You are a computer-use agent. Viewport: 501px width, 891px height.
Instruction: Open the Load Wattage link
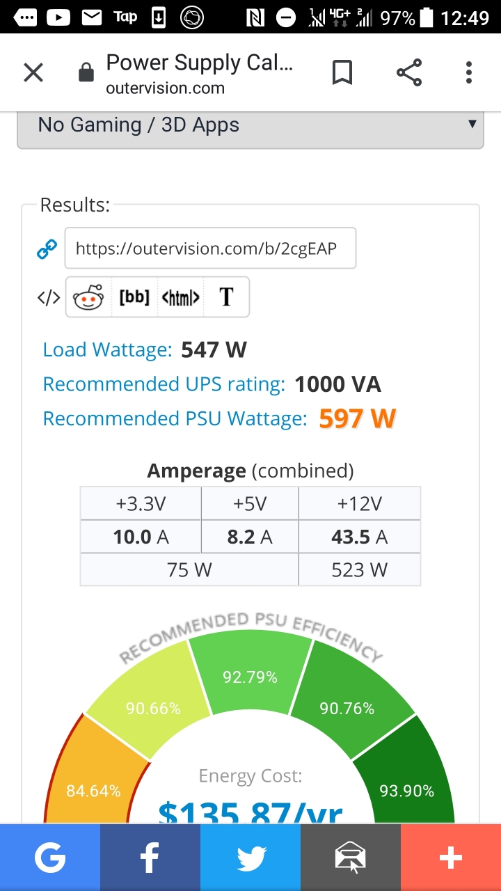107,349
